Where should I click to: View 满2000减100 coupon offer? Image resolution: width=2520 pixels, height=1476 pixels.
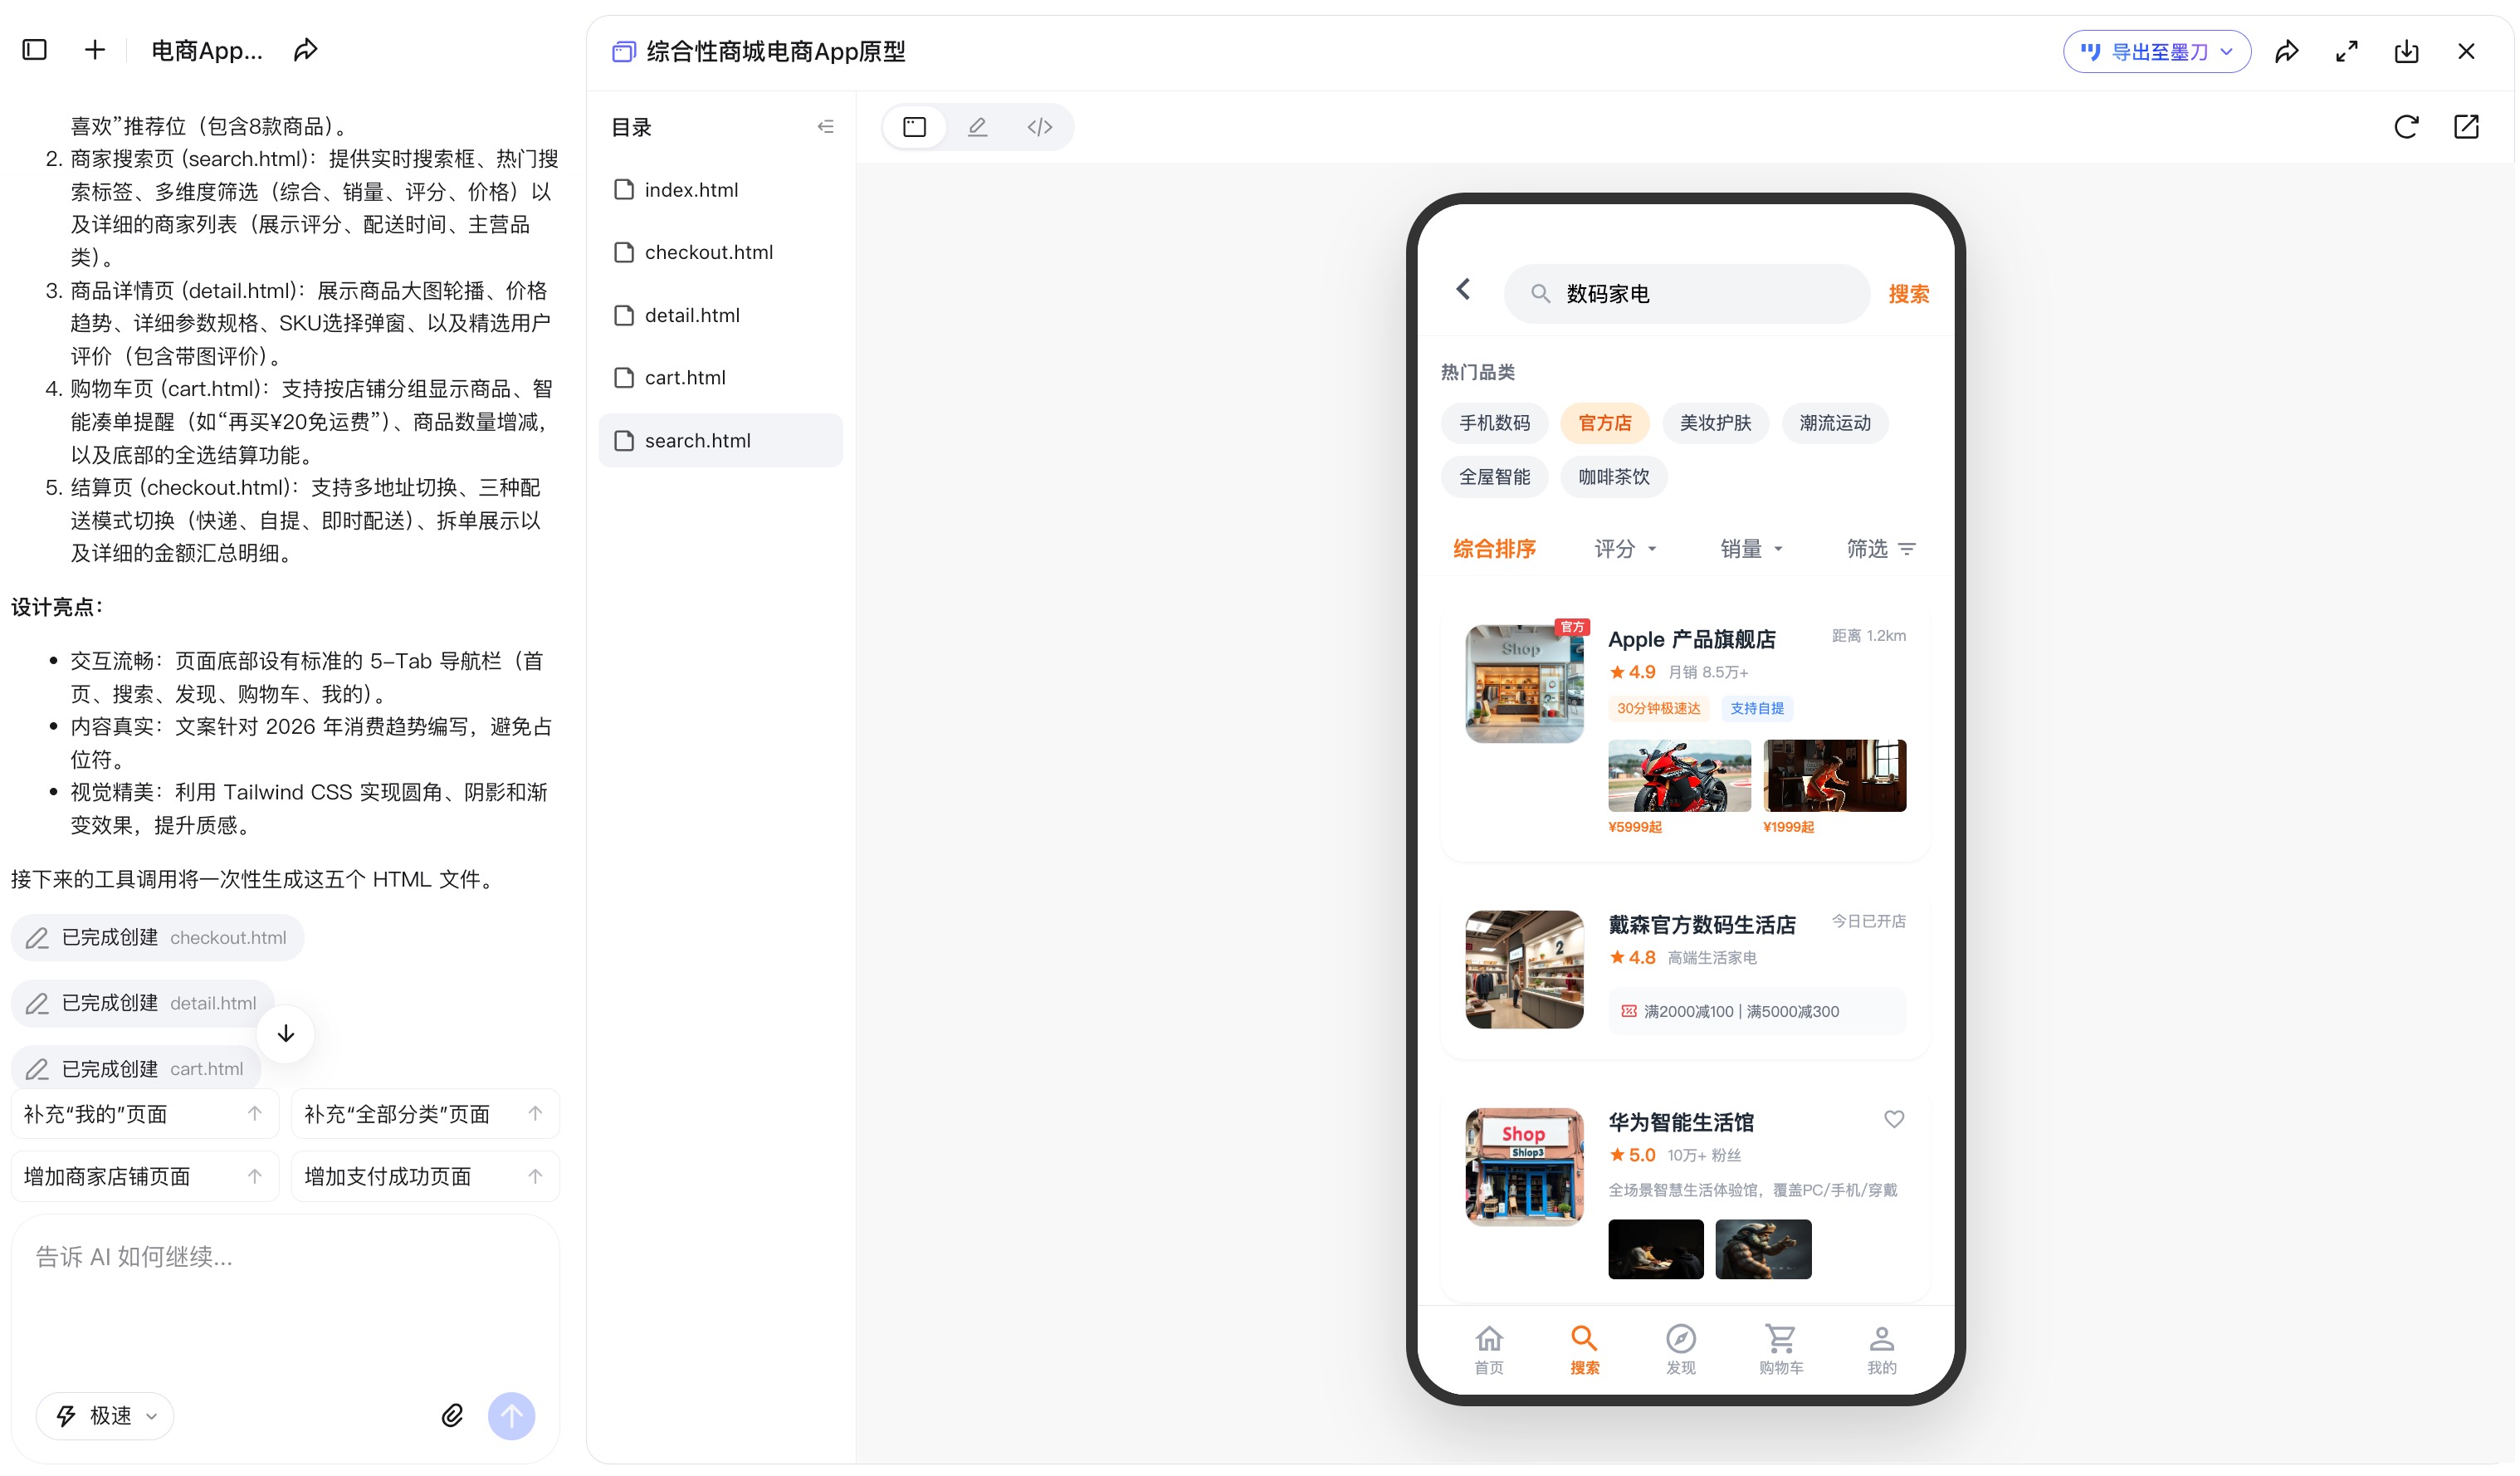tap(1757, 1012)
